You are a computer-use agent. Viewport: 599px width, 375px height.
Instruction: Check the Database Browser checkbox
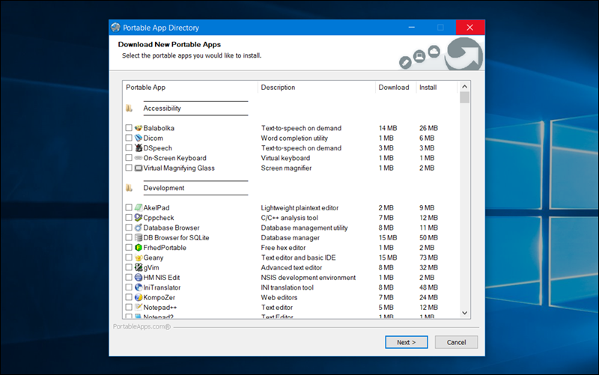point(129,228)
